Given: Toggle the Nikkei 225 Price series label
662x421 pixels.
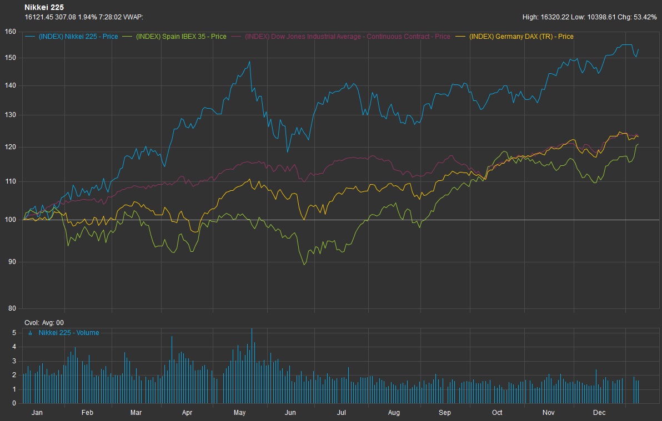Looking at the screenshot, I should 78,37.
